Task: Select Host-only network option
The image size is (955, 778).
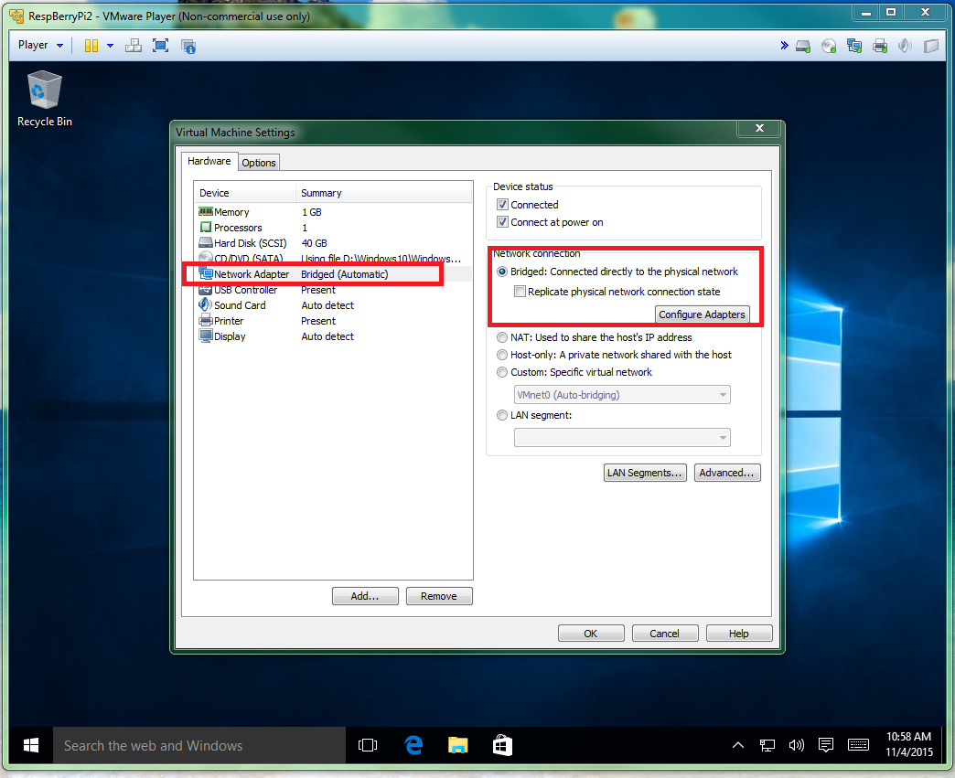Action: (502, 355)
